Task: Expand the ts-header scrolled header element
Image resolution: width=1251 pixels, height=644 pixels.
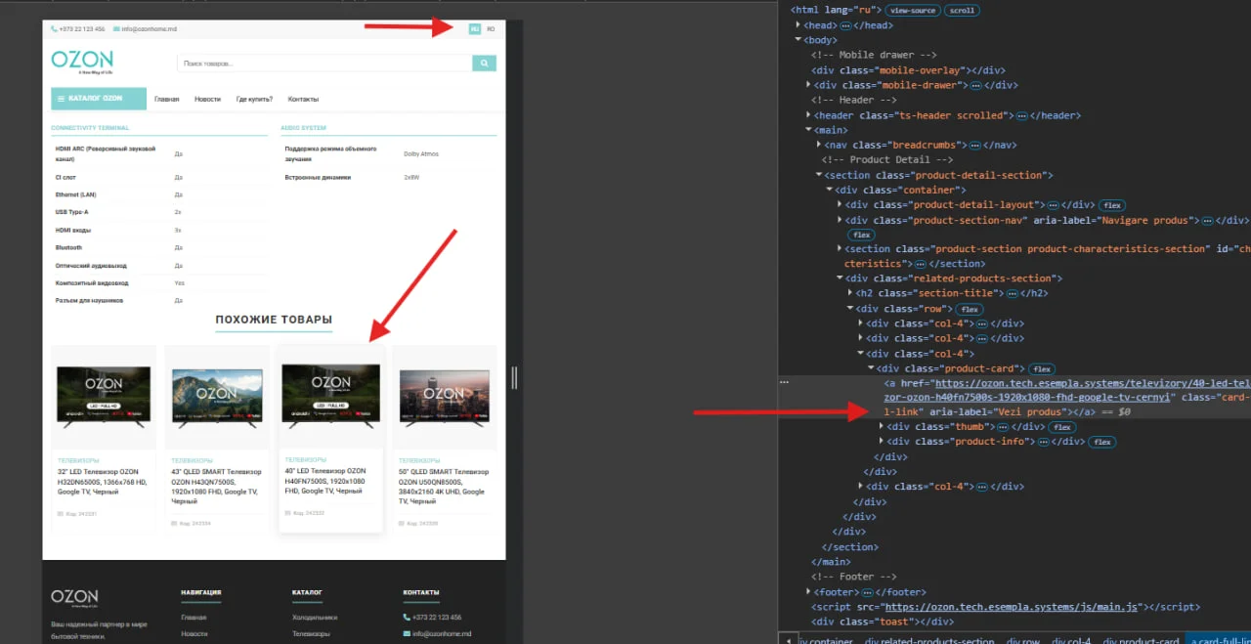Action: point(809,115)
